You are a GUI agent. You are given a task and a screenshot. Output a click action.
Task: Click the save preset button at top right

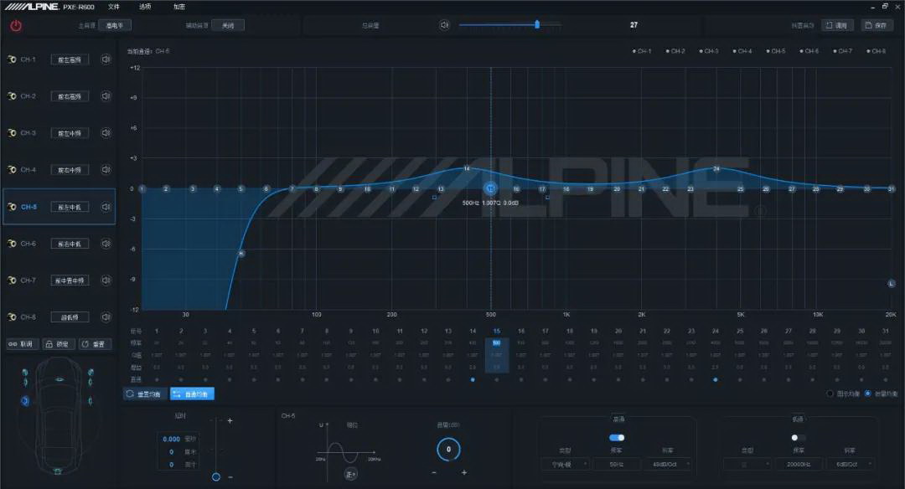[877, 25]
